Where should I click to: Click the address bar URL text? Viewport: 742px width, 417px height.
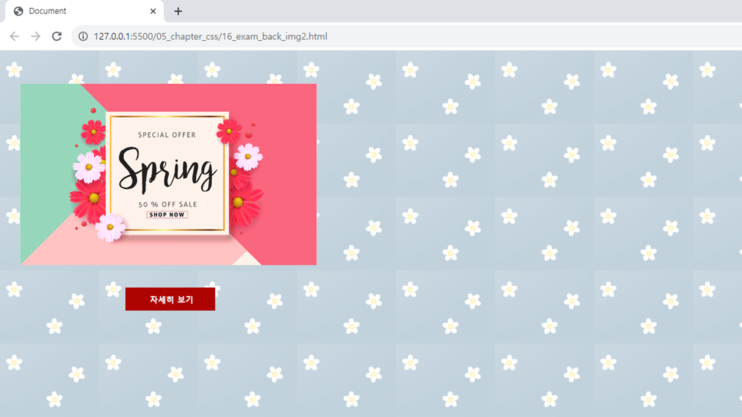(210, 36)
